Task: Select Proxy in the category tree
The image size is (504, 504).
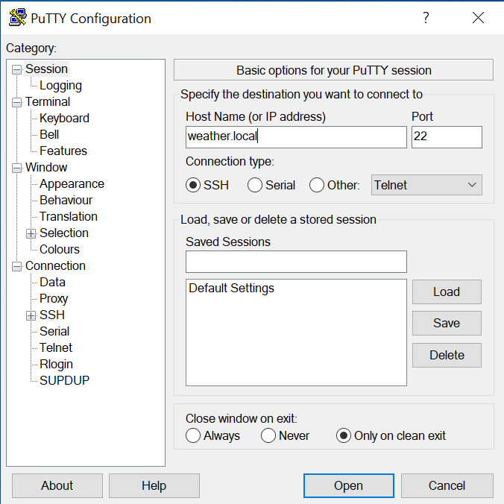Action: tap(54, 299)
